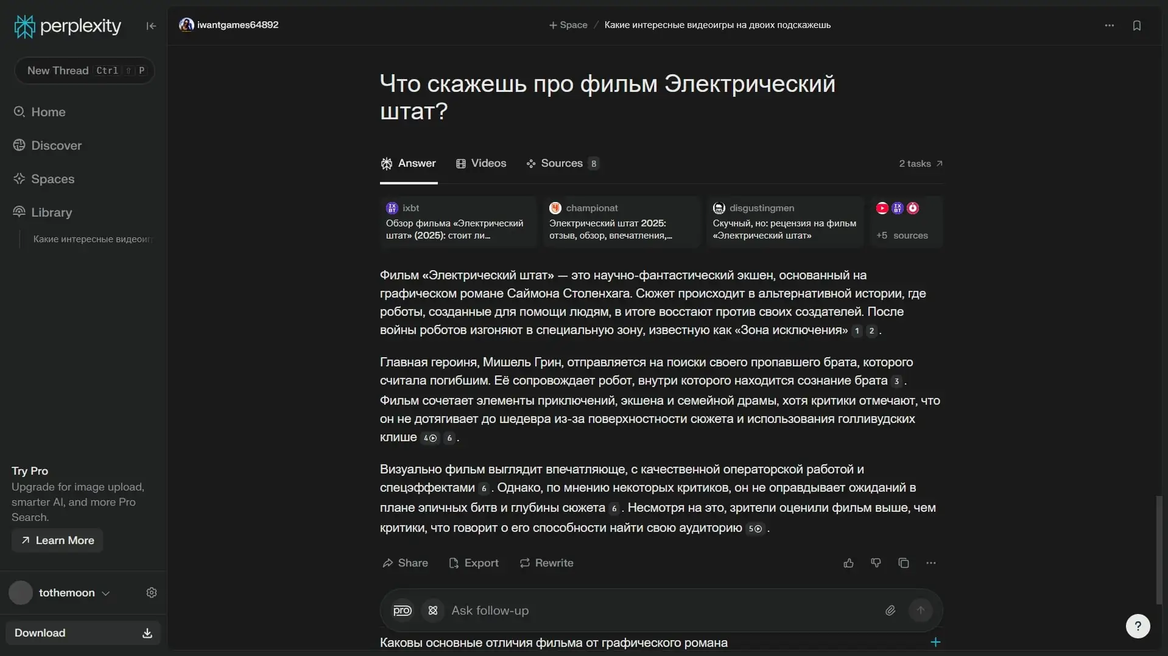The height and width of the screenshot is (656, 1168).
Task: Toggle the focus mode icon in follow-up box
Action: (432, 610)
